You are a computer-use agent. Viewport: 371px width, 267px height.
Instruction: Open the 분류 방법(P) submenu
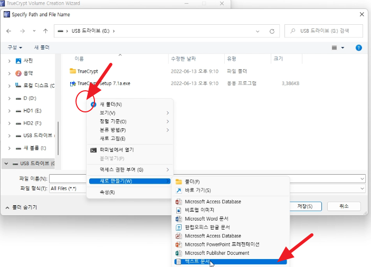[130, 130]
